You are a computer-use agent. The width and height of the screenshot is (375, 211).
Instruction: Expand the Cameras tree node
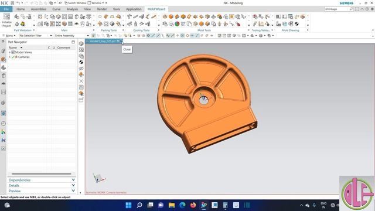(10, 57)
